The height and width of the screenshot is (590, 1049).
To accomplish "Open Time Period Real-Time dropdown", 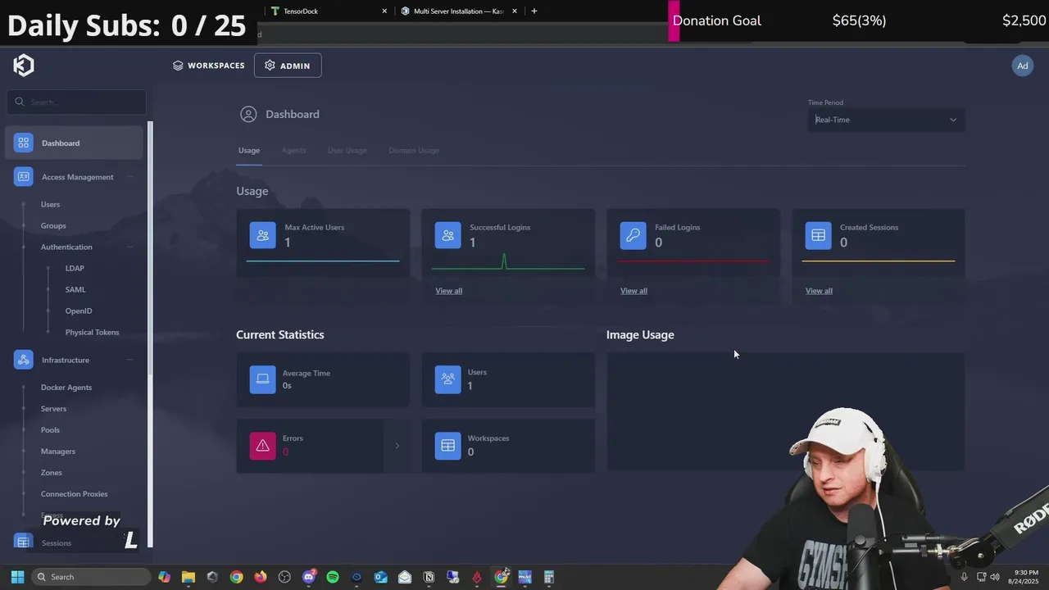I will coord(886,120).
